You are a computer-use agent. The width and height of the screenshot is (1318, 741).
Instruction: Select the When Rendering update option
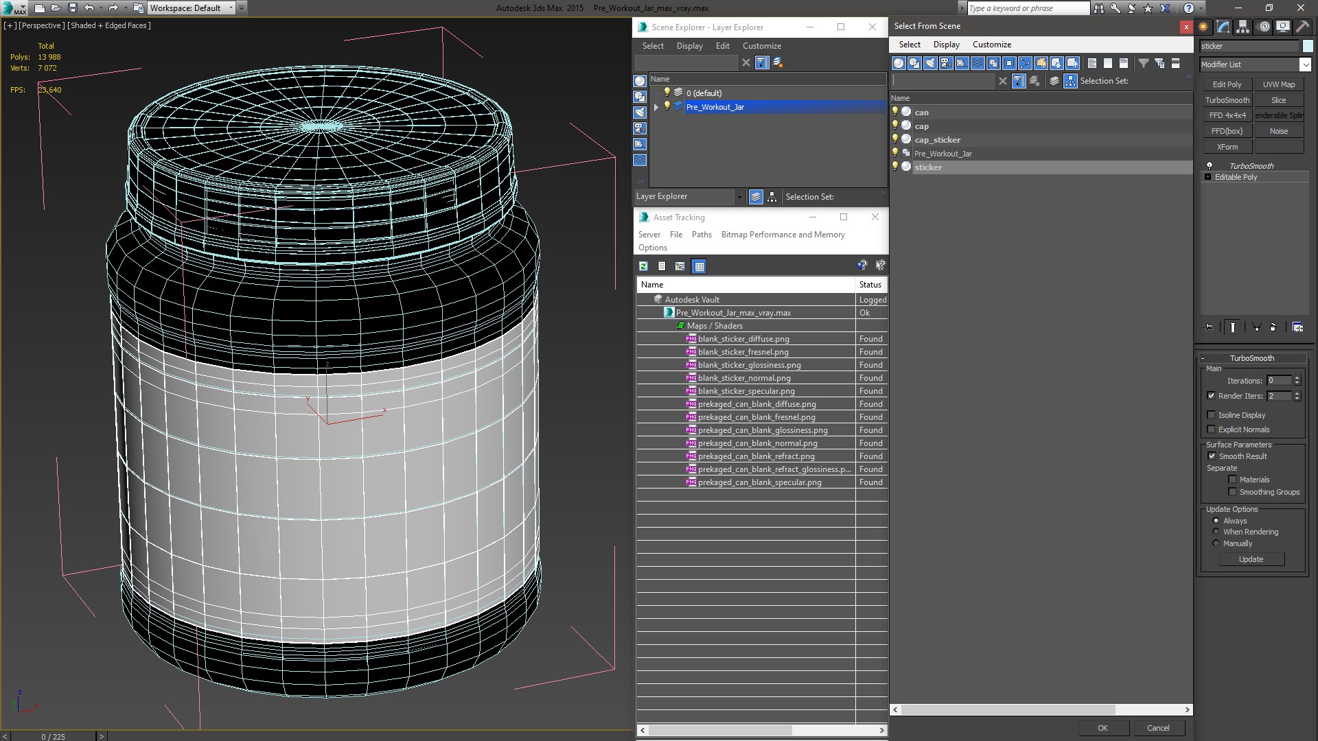pos(1216,532)
